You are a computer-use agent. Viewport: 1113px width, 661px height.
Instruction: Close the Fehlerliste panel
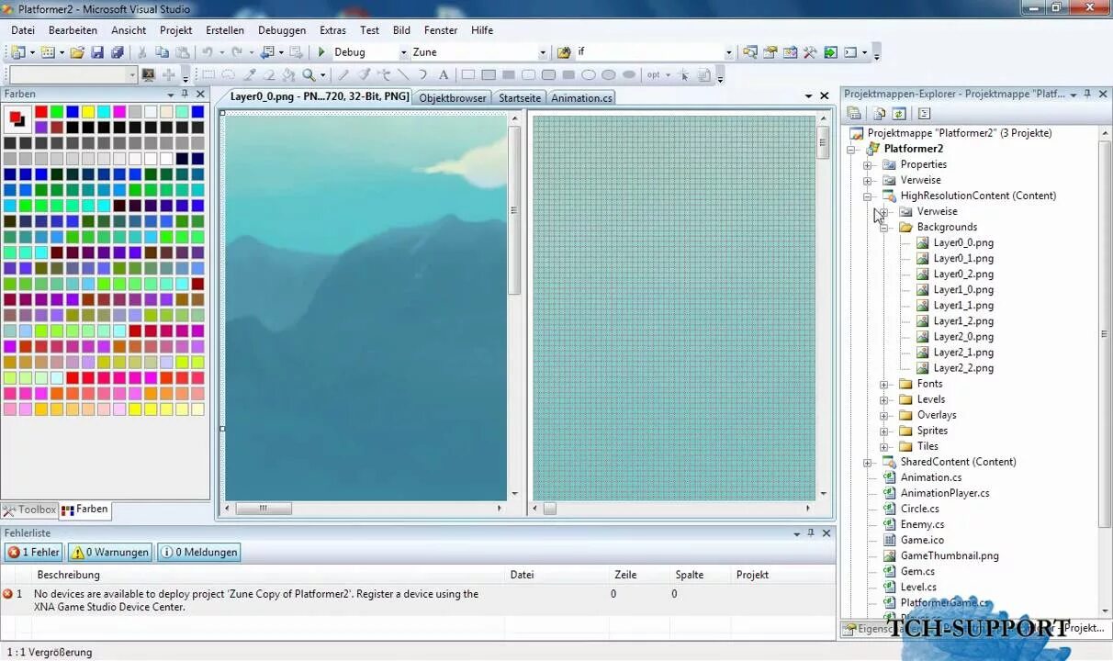(826, 532)
